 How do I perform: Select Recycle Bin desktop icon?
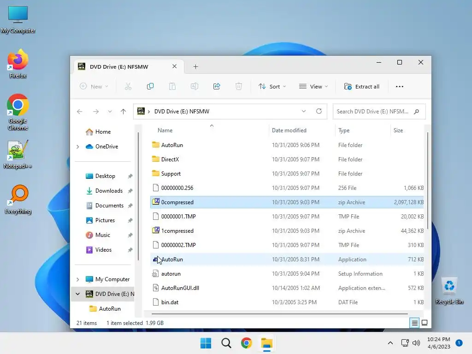click(449, 291)
